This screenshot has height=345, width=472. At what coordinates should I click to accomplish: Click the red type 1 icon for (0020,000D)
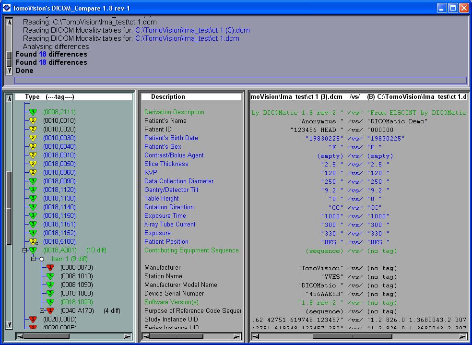point(33,320)
